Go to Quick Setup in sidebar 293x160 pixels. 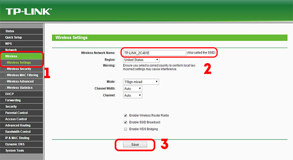point(21,37)
